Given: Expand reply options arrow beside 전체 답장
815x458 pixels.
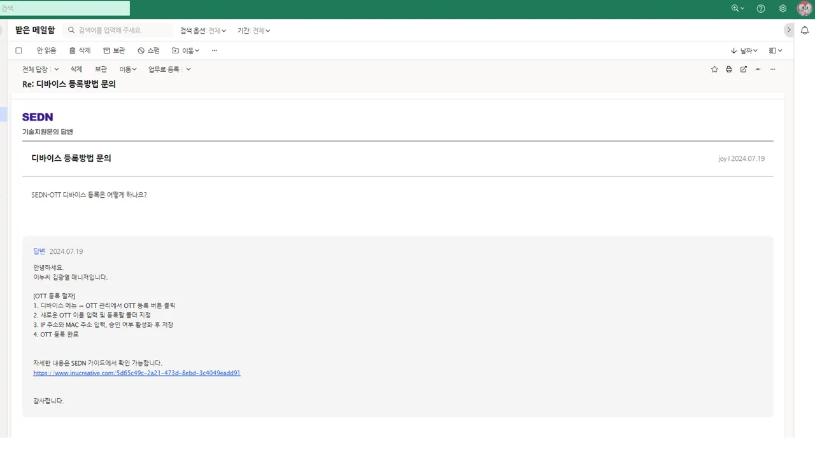Looking at the screenshot, I should (x=57, y=69).
